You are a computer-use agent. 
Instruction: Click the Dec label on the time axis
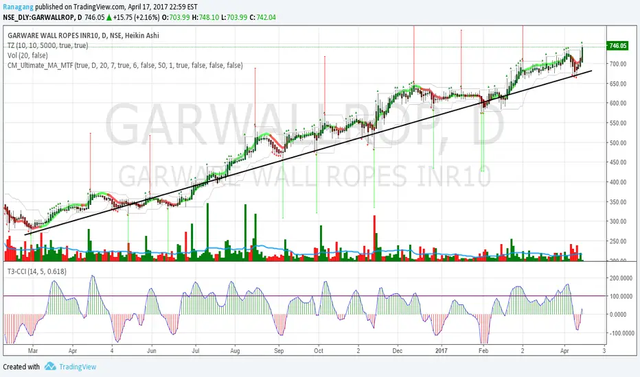tap(397, 350)
